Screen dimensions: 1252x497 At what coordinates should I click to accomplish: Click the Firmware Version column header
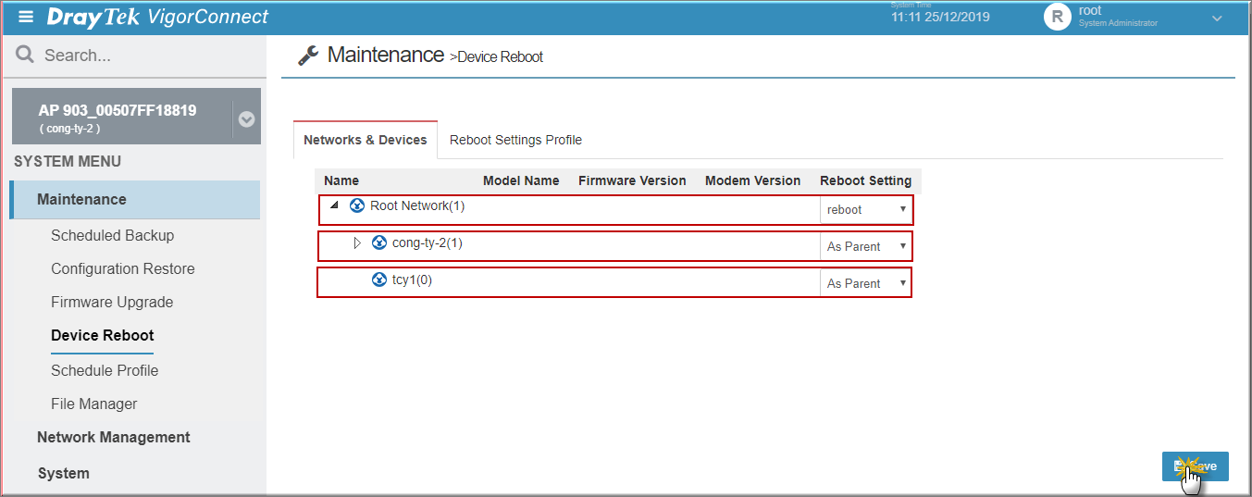(632, 180)
